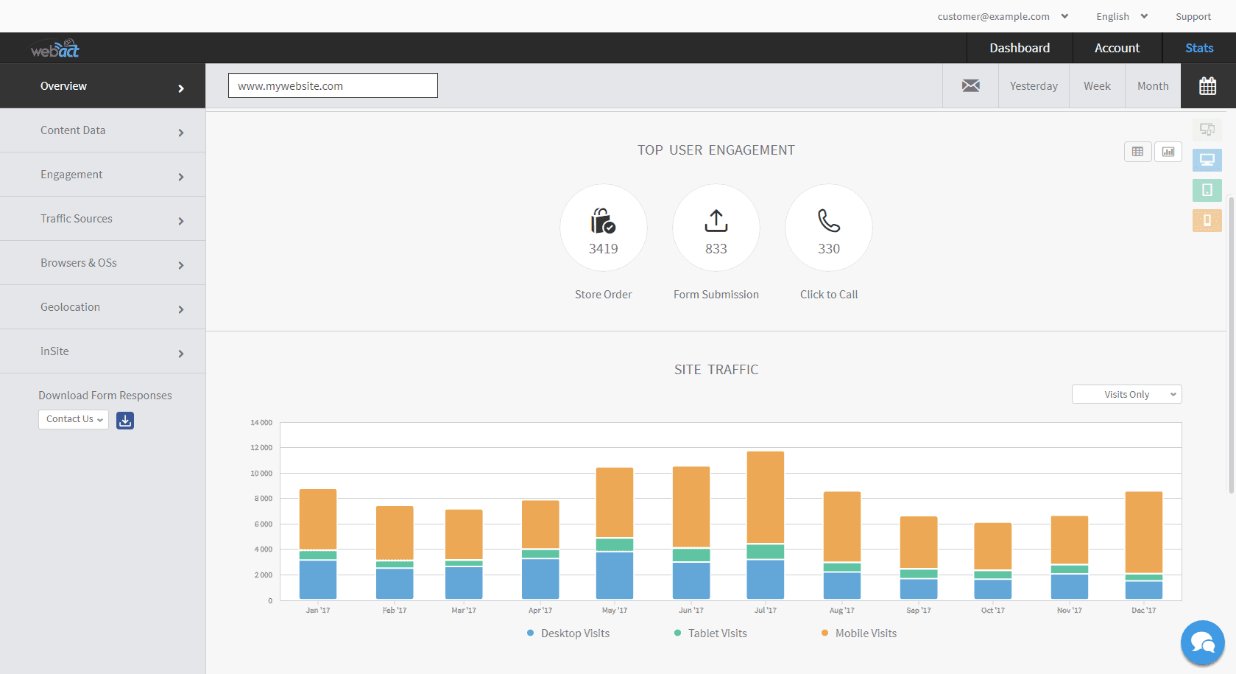Open the Support link
Image resolution: width=1236 pixels, height=674 pixels.
point(1193,15)
